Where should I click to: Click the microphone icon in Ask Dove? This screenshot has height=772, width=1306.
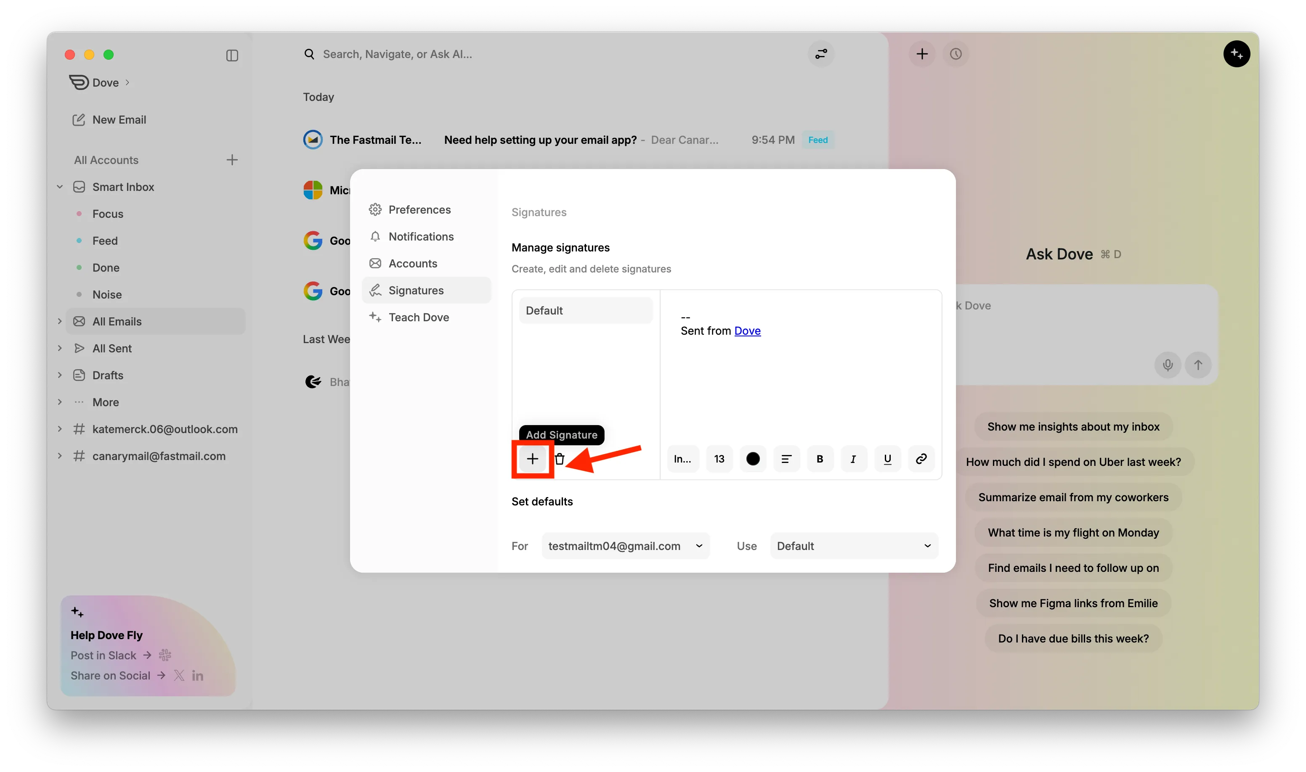1168,365
